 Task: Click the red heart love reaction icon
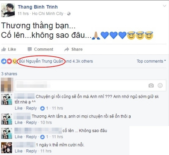tap(9, 61)
